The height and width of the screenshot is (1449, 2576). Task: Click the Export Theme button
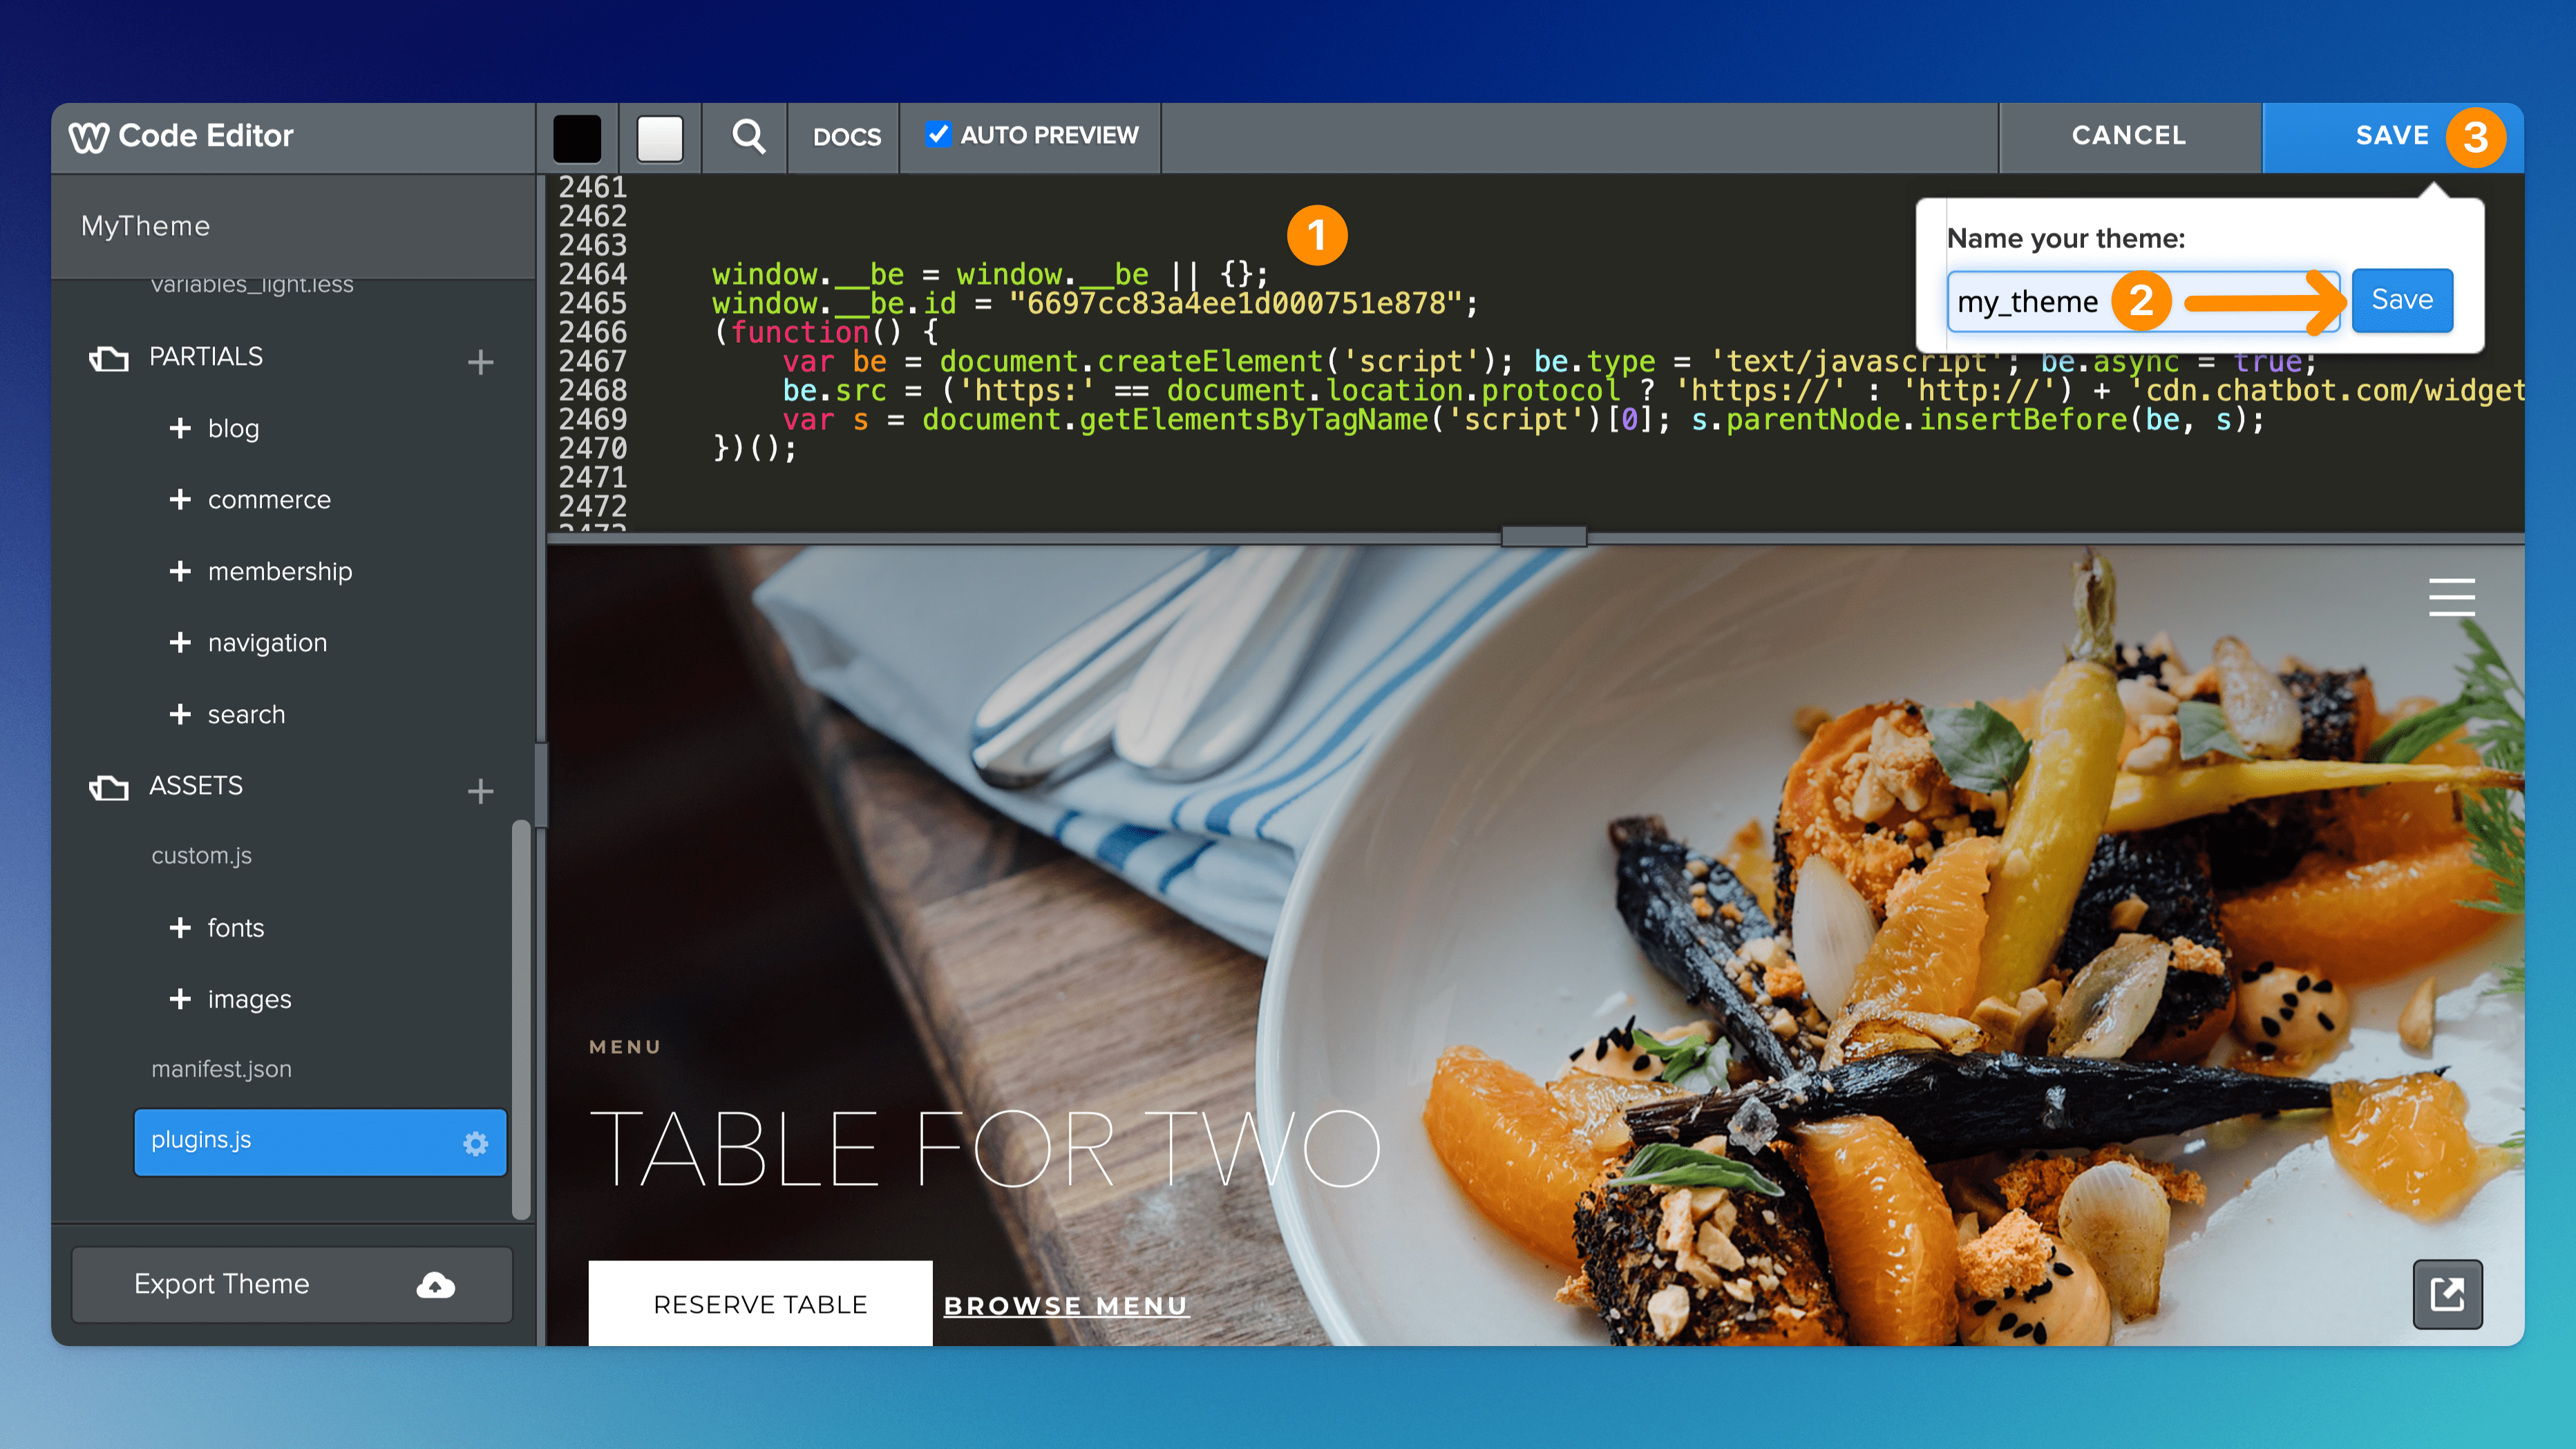[x=292, y=1284]
